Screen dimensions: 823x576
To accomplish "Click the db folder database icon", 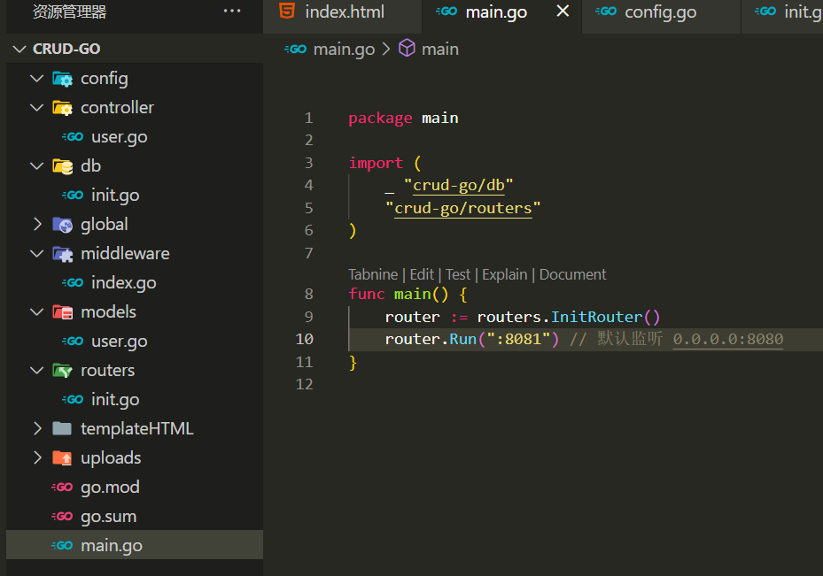I will (x=63, y=166).
